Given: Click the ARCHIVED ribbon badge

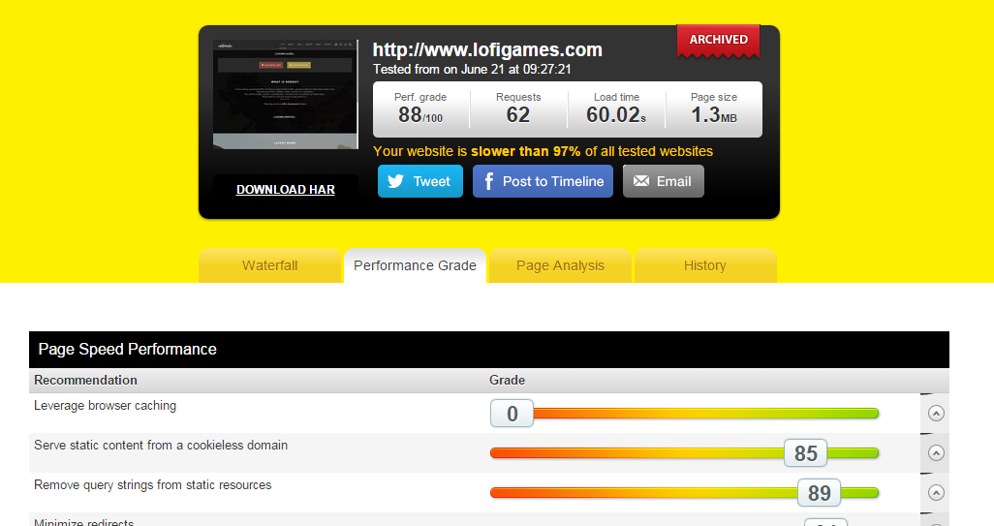Looking at the screenshot, I should (718, 41).
